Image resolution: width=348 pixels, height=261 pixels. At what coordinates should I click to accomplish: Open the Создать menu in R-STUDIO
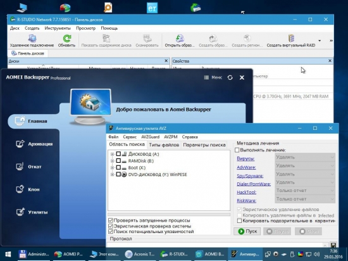point(32,29)
